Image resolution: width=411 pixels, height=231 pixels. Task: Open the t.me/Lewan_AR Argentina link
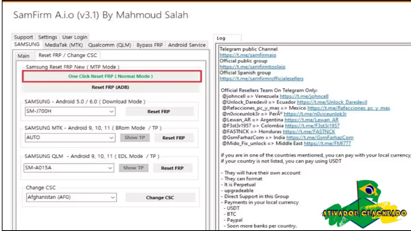click(311, 120)
